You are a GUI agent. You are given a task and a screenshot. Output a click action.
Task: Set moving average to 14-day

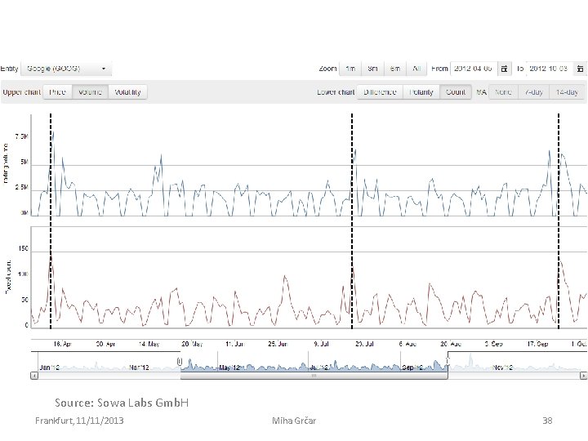567,91
